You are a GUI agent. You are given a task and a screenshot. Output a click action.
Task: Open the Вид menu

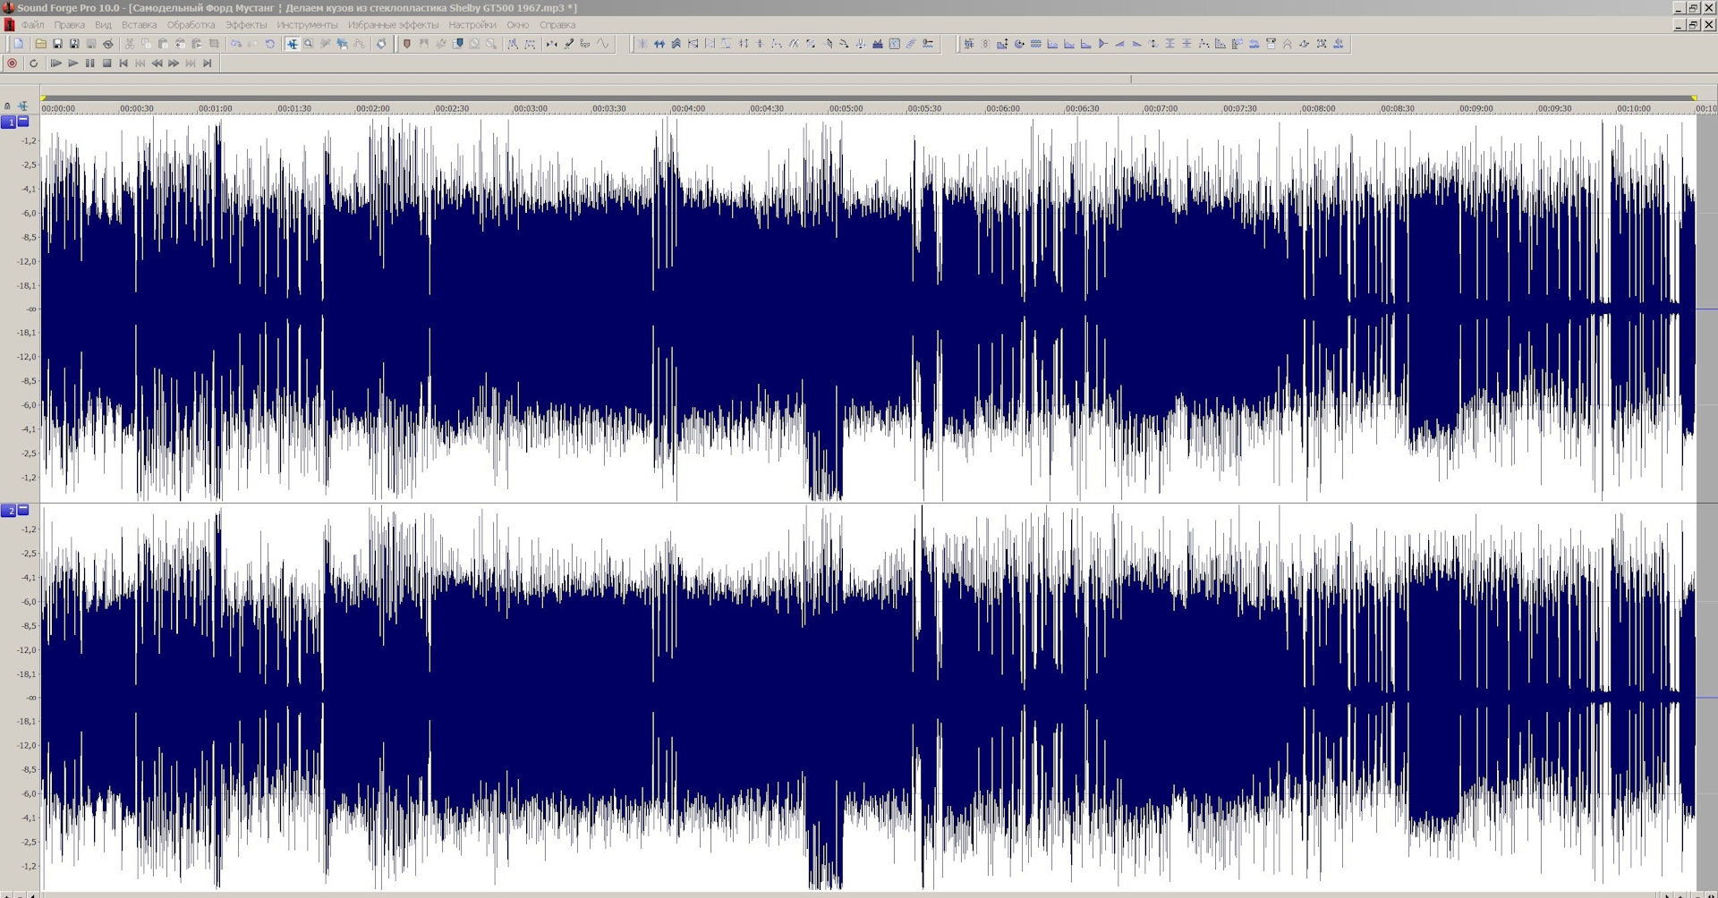coord(103,25)
